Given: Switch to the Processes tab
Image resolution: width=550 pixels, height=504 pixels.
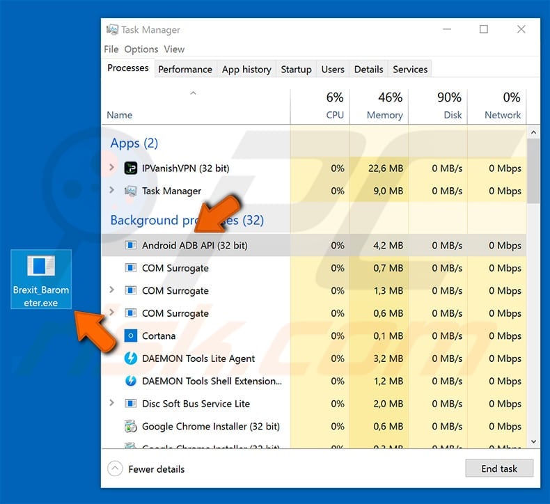Looking at the screenshot, I should 128,68.
